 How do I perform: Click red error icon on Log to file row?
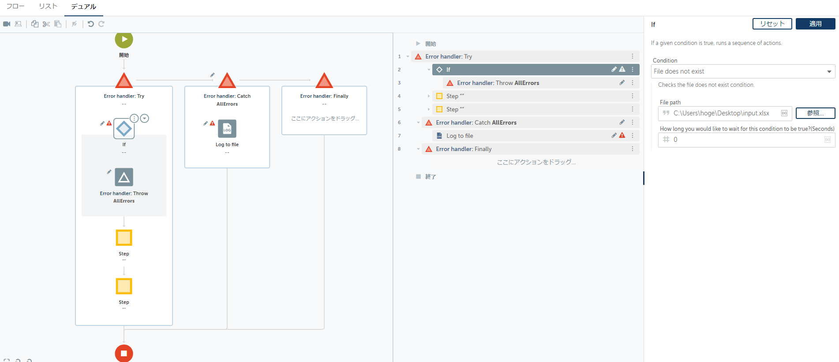tap(622, 135)
